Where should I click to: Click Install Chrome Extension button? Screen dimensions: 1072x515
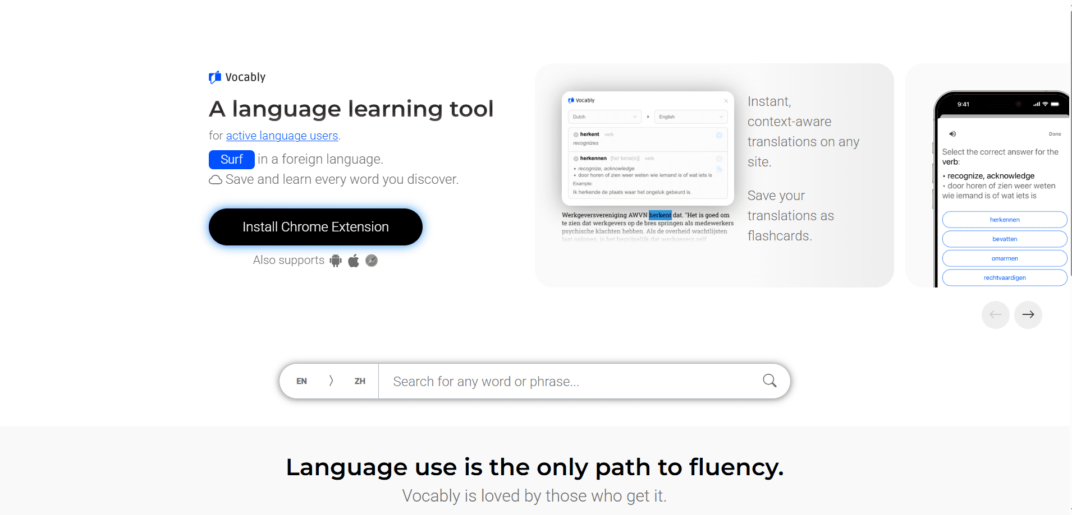(315, 227)
